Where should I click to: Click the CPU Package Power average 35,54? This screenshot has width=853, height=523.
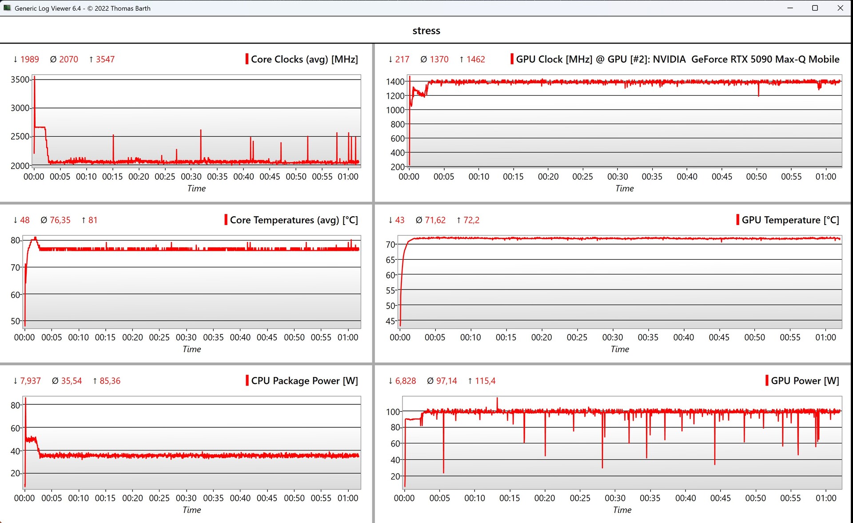[x=71, y=381]
